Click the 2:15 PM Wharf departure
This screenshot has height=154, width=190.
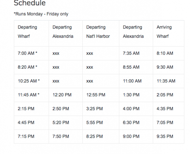[x=26, y=109]
